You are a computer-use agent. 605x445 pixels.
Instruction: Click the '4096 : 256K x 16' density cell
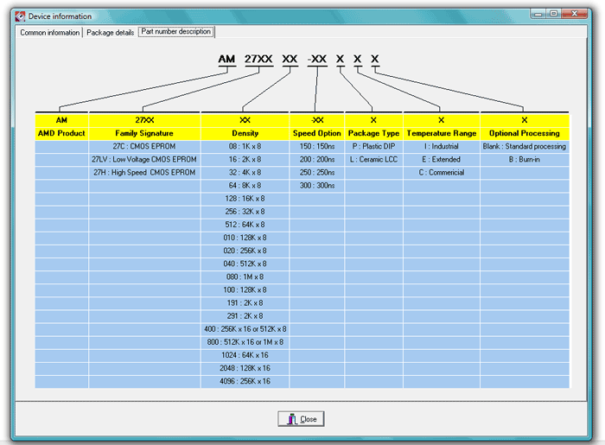(245, 381)
